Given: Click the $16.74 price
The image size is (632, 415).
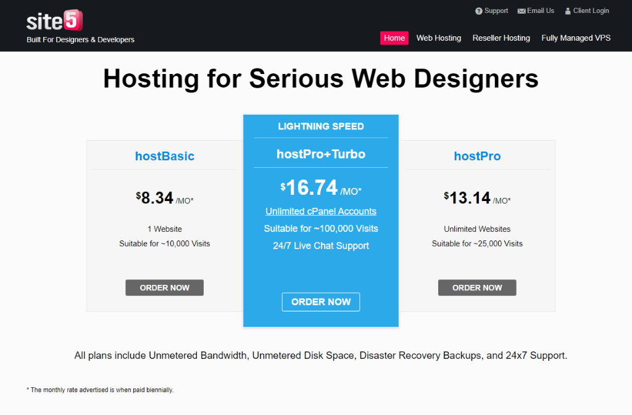Looking at the screenshot, I should click(x=321, y=188).
